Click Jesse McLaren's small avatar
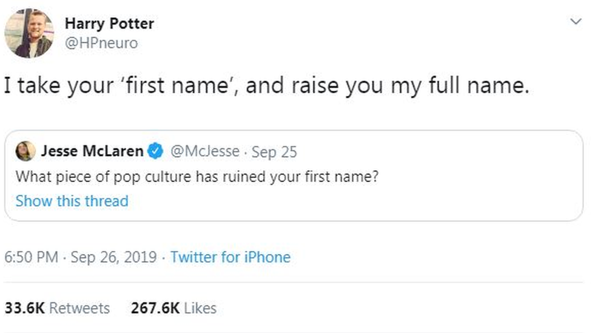592x333 pixels. 25,151
